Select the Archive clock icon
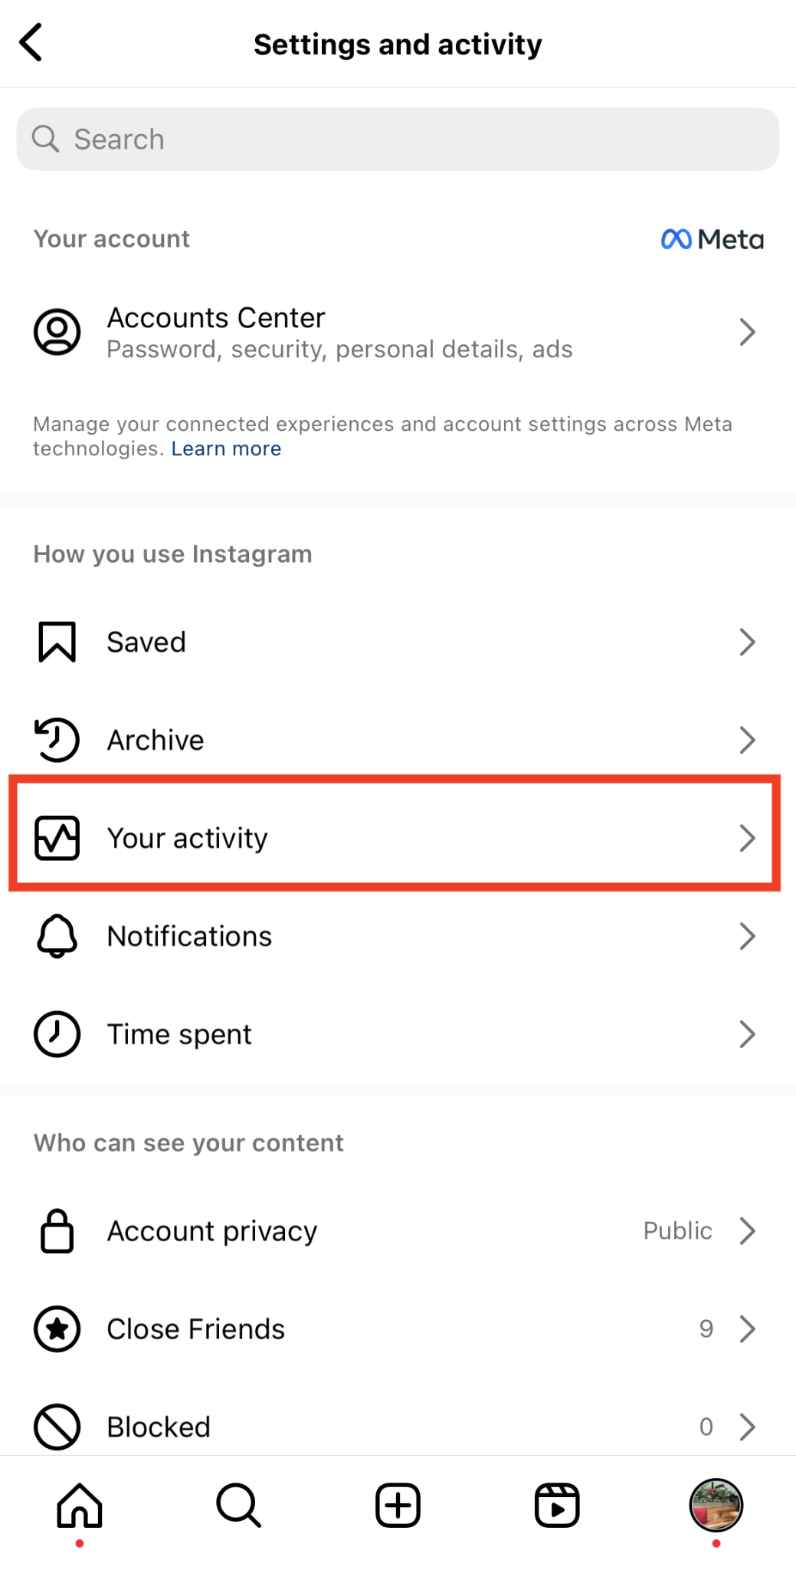Screen dimensions: 796x1570 pyautogui.click(x=57, y=739)
